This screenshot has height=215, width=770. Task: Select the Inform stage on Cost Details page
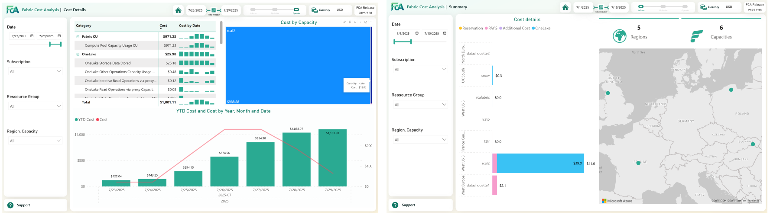coord(253,10)
